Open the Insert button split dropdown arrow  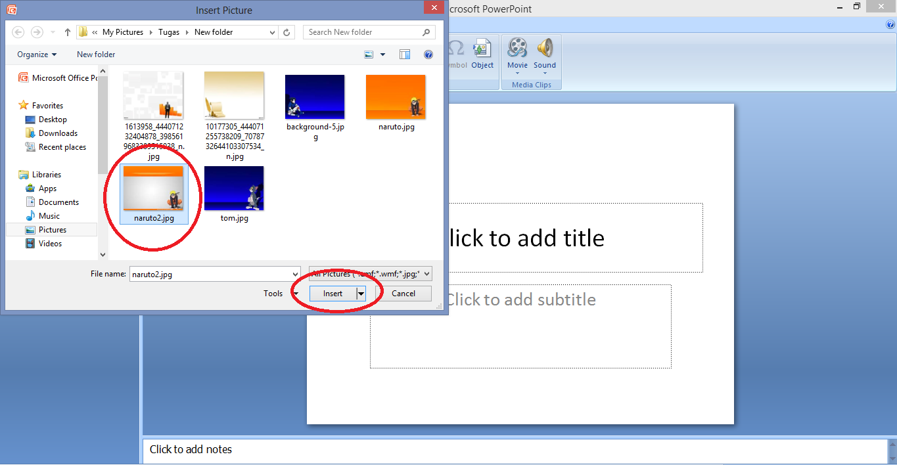[x=360, y=293]
